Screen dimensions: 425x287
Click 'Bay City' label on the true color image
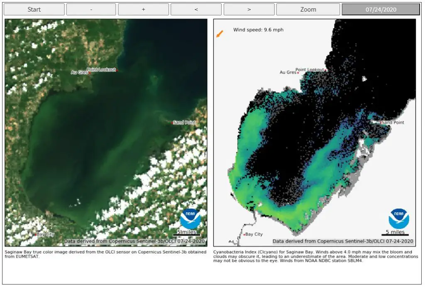pos(46,234)
